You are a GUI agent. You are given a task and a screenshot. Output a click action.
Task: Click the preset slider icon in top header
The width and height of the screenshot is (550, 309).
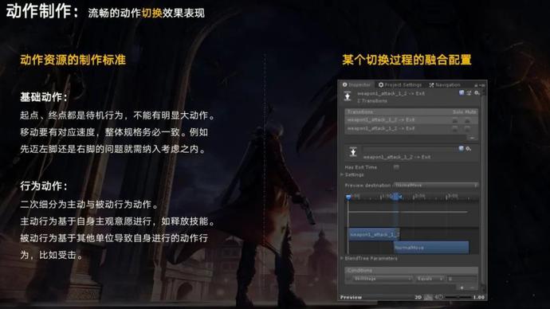click(469, 93)
